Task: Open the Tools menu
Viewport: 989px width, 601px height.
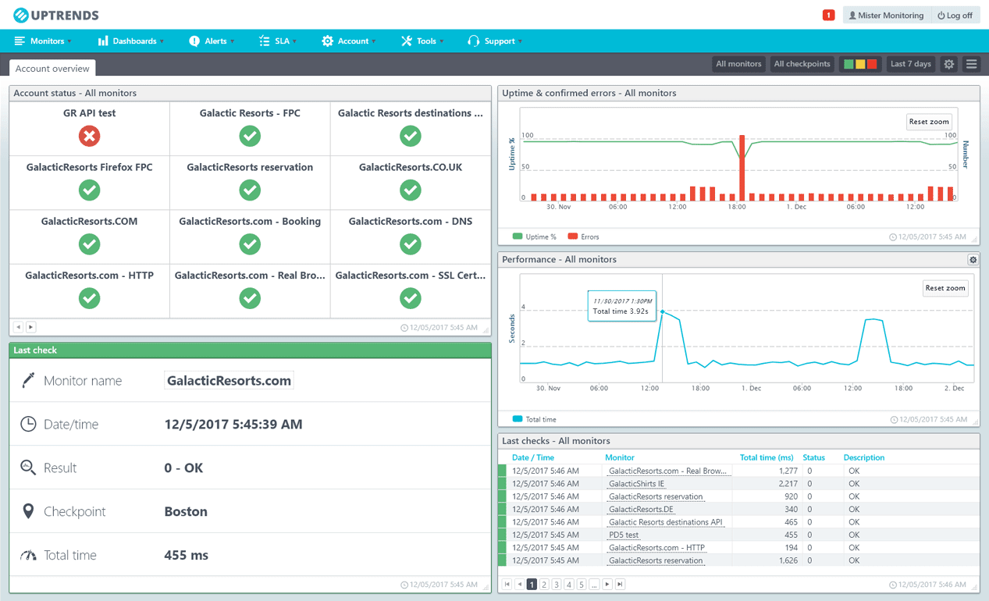Action: (x=422, y=41)
